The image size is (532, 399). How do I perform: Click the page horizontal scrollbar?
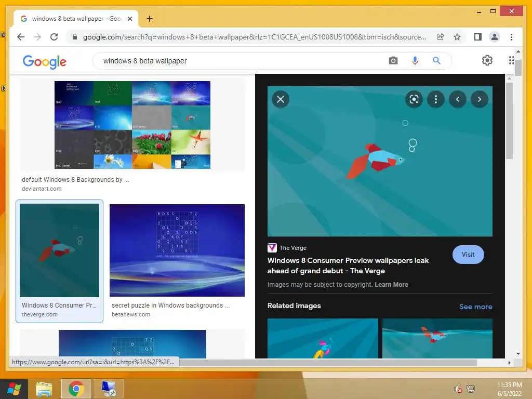point(328,363)
